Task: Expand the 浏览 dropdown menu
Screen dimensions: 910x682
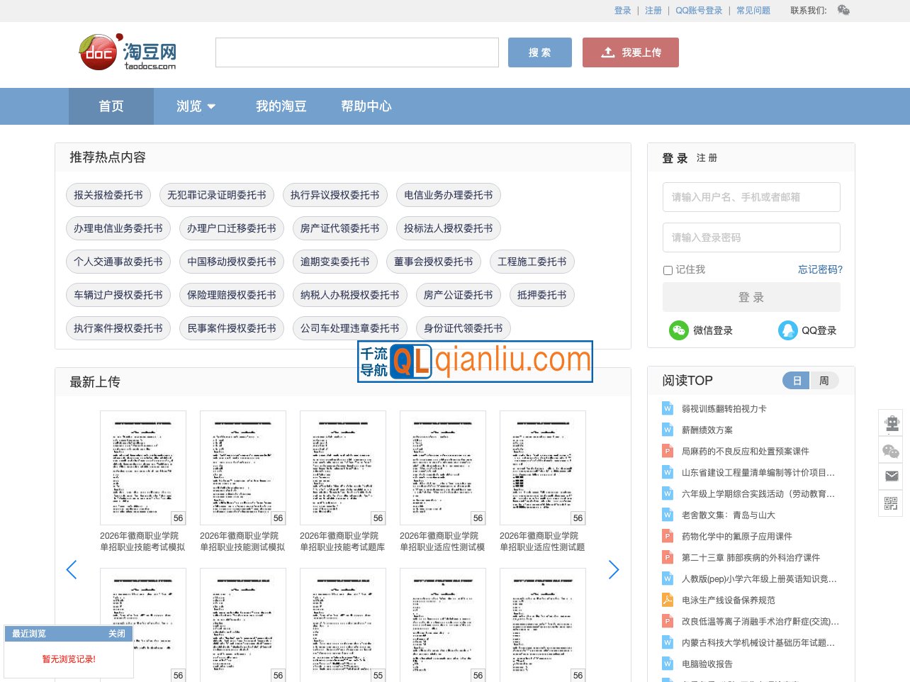Action: (196, 106)
